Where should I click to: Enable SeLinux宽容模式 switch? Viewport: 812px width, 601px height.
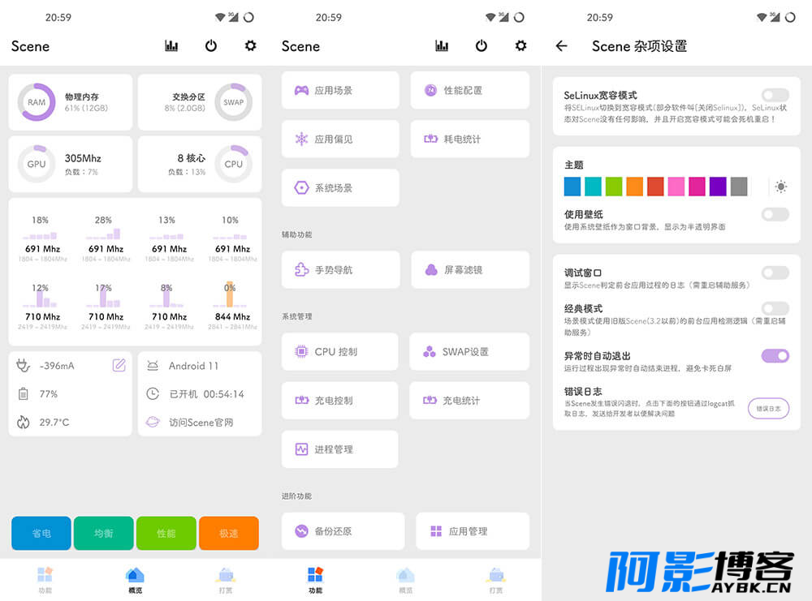tap(775, 95)
